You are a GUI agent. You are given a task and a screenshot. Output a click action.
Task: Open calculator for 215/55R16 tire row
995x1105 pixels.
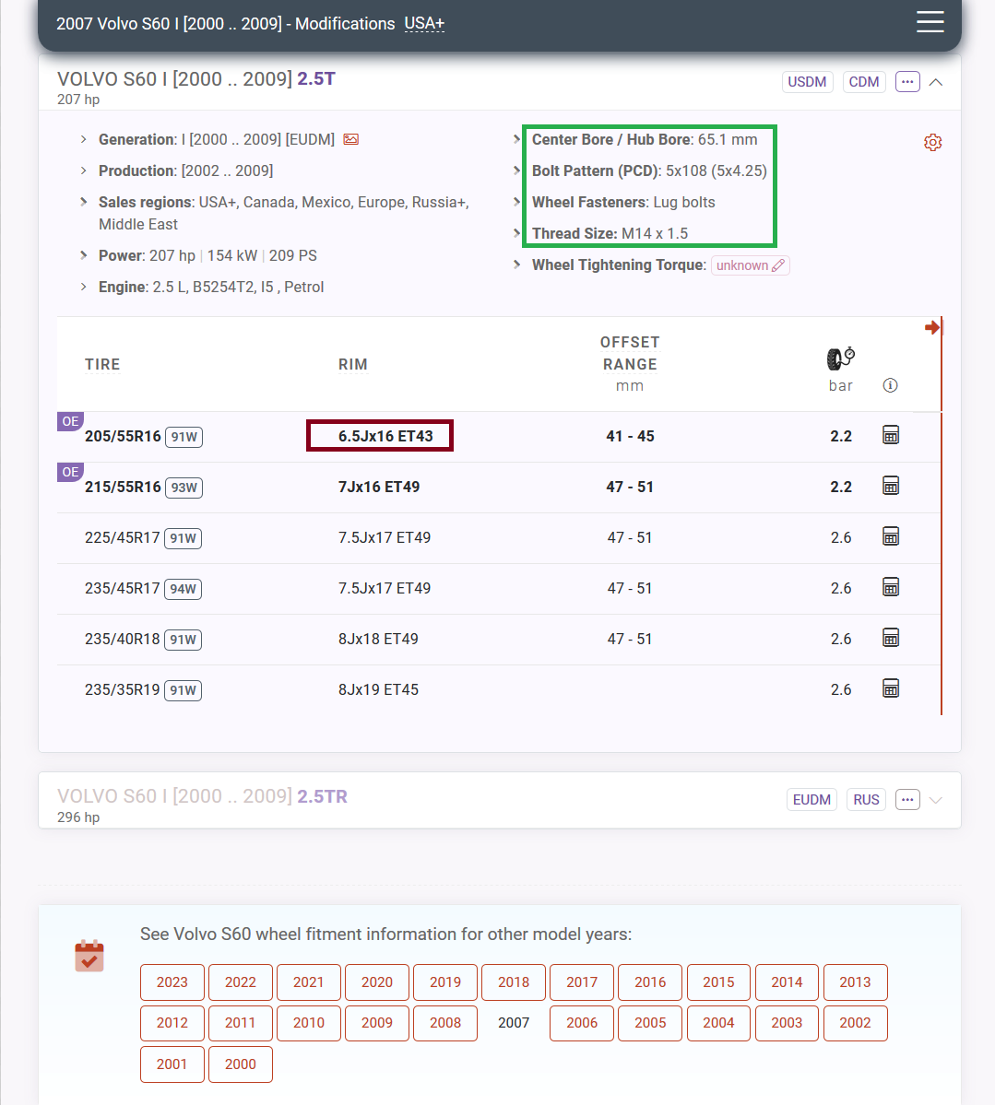tap(890, 486)
